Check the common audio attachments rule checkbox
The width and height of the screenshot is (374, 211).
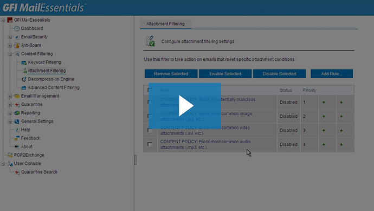click(x=150, y=144)
